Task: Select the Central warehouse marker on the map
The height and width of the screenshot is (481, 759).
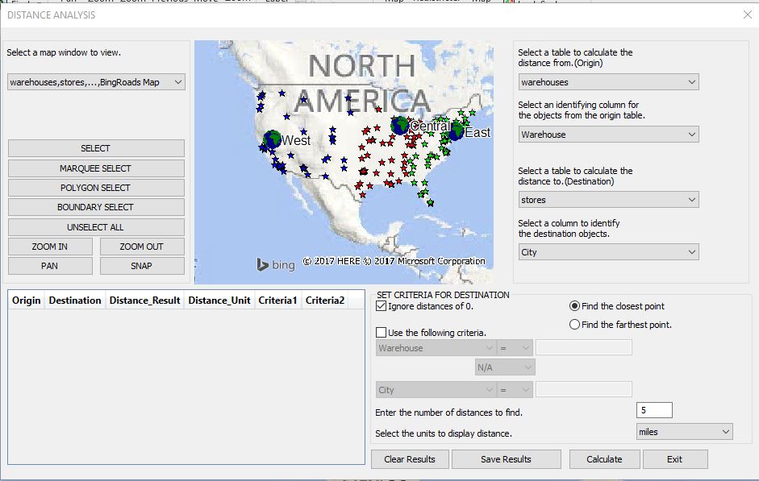Action: click(x=401, y=126)
